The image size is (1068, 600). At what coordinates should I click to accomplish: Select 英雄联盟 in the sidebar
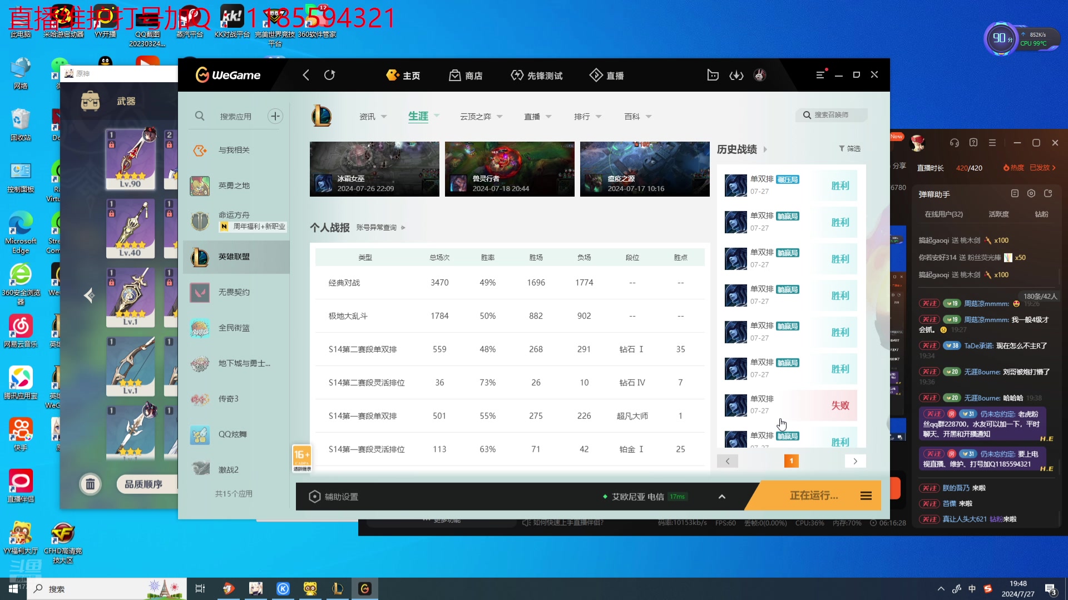(236, 257)
